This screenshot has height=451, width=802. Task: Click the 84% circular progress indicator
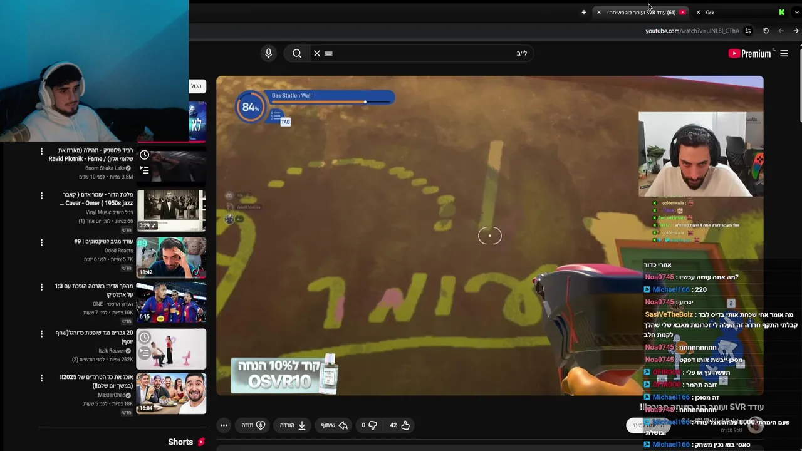251,108
